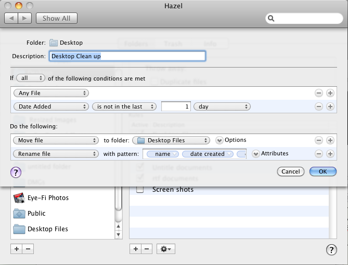
Task: Open the all/any conditions dropdown
Action: [30, 78]
